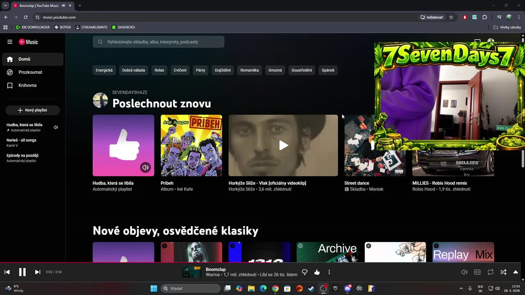Click the search field for songs and albums
The image size is (525, 295).
(158, 42)
